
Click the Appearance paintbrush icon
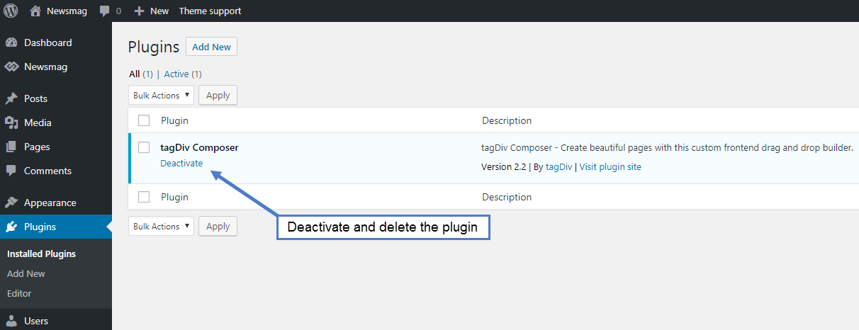coord(11,203)
